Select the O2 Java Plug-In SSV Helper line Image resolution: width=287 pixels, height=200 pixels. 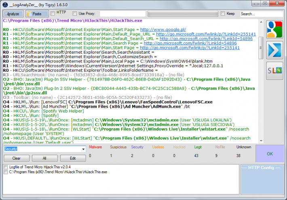pos(127,81)
